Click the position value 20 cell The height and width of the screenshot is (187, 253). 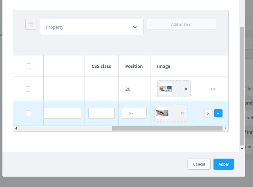tap(128, 89)
